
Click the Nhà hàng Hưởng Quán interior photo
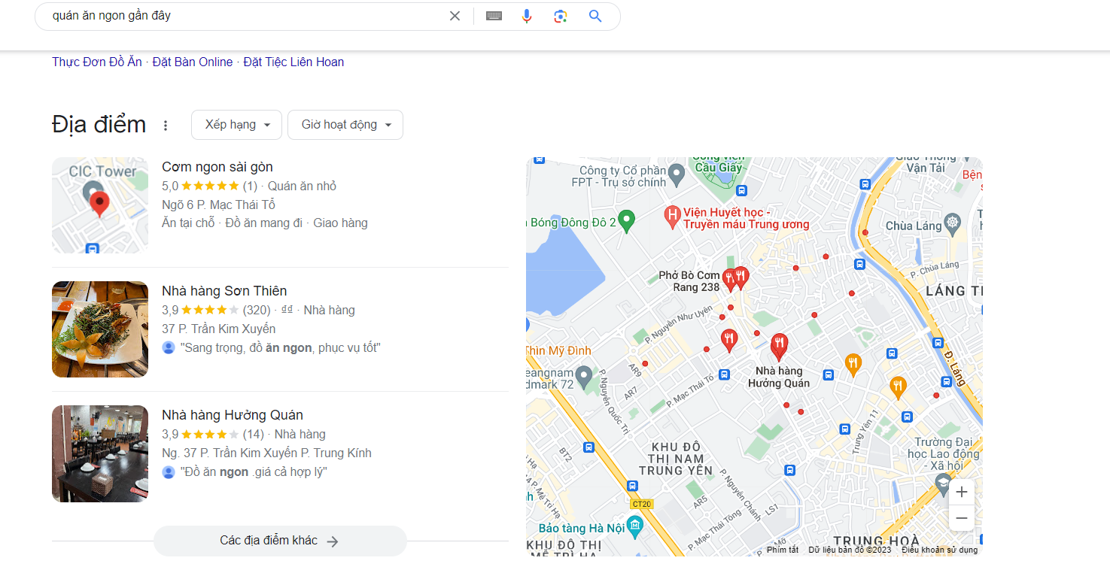100,453
